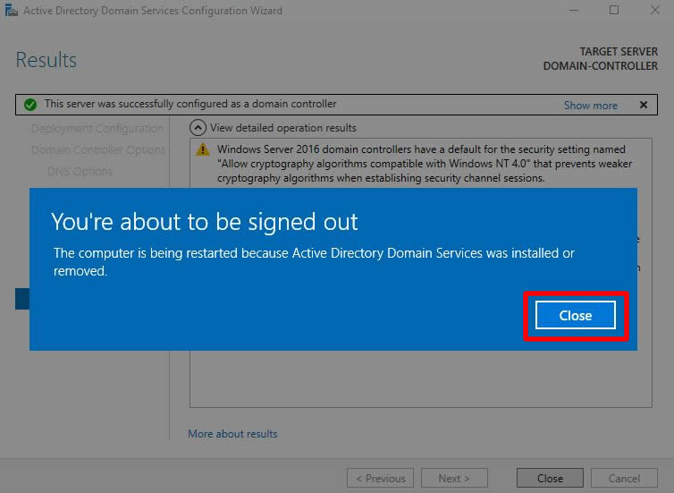Open the More about results link
Viewport: 674px width, 493px height.
tap(232, 434)
